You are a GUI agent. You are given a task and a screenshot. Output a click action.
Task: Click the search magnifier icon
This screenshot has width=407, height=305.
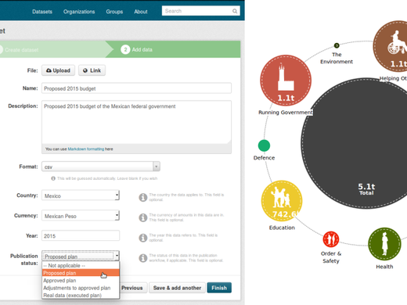pos(235,11)
